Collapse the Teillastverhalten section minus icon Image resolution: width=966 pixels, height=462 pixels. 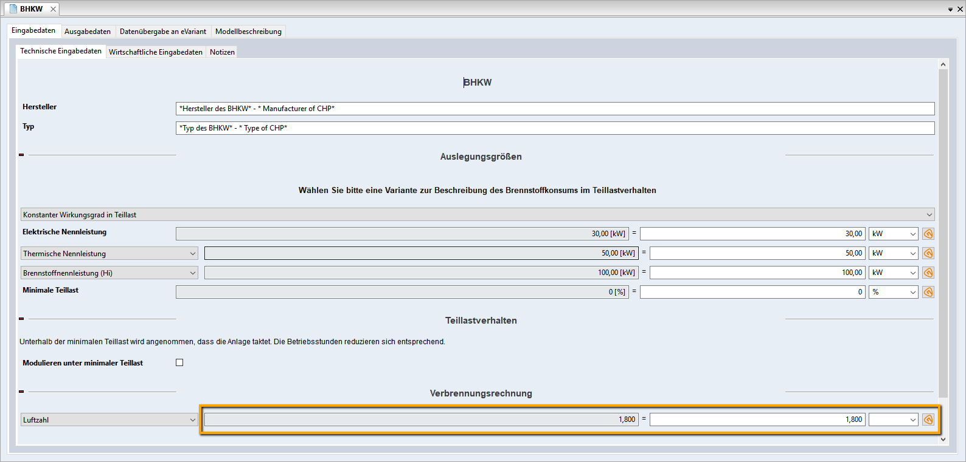coord(21,319)
